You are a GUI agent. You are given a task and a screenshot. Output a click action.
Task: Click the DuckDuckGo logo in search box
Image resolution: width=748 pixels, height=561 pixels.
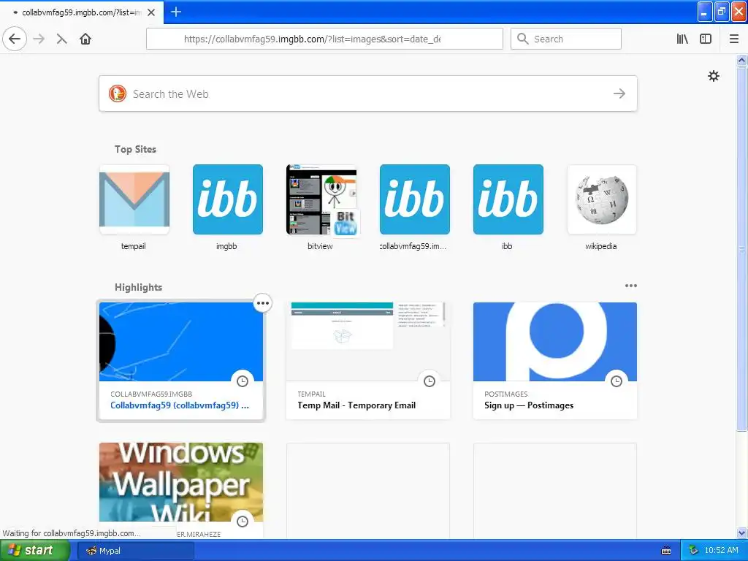coord(118,93)
